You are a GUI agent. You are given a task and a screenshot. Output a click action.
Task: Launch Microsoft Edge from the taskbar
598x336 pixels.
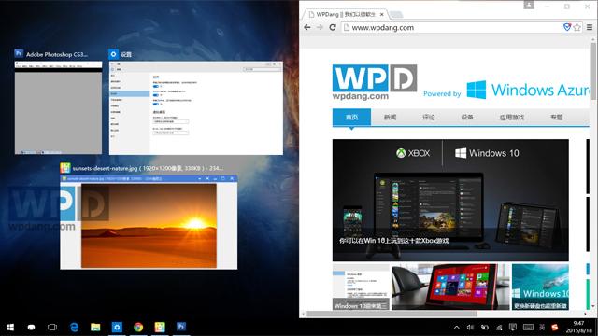pos(75,328)
